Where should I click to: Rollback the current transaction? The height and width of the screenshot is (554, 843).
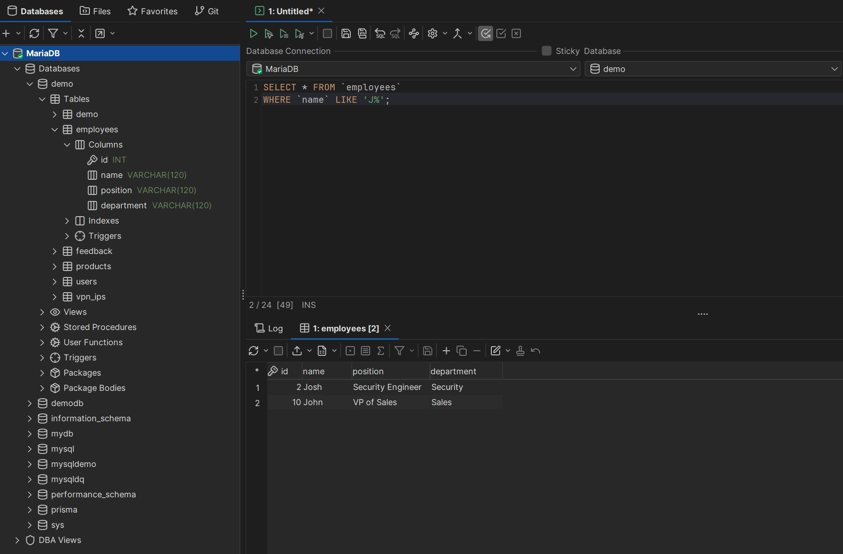point(516,33)
